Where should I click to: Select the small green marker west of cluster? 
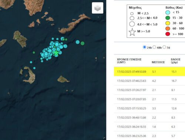coord(34,53)
